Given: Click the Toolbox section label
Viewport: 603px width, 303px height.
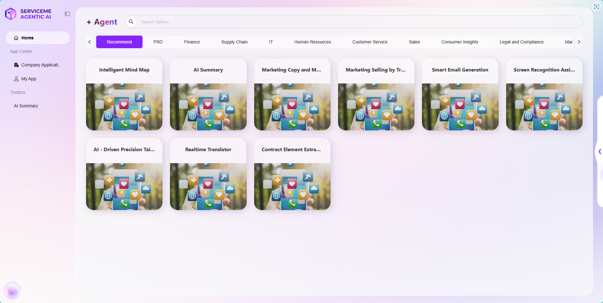Looking at the screenshot, I should (18, 92).
